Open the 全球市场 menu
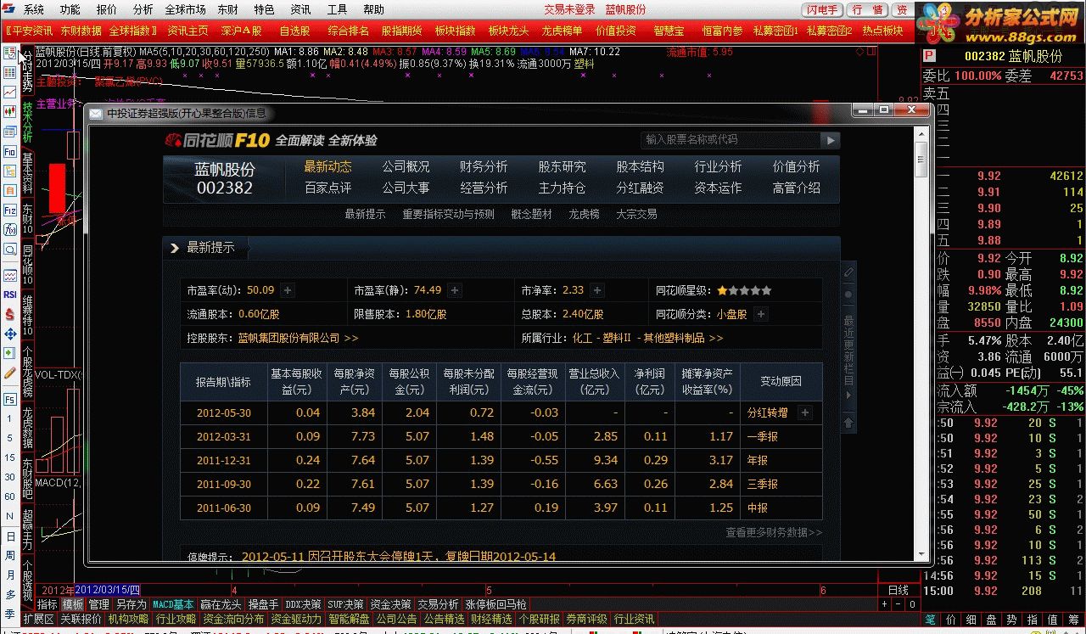The image size is (1086, 634). (x=185, y=9)
